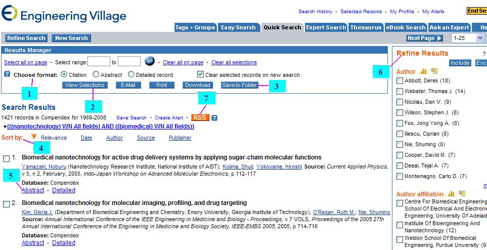Check the Webster, Thomas J. author checkbox
Viewport: 487px width, 250px height.
click(x=400, y=92)
